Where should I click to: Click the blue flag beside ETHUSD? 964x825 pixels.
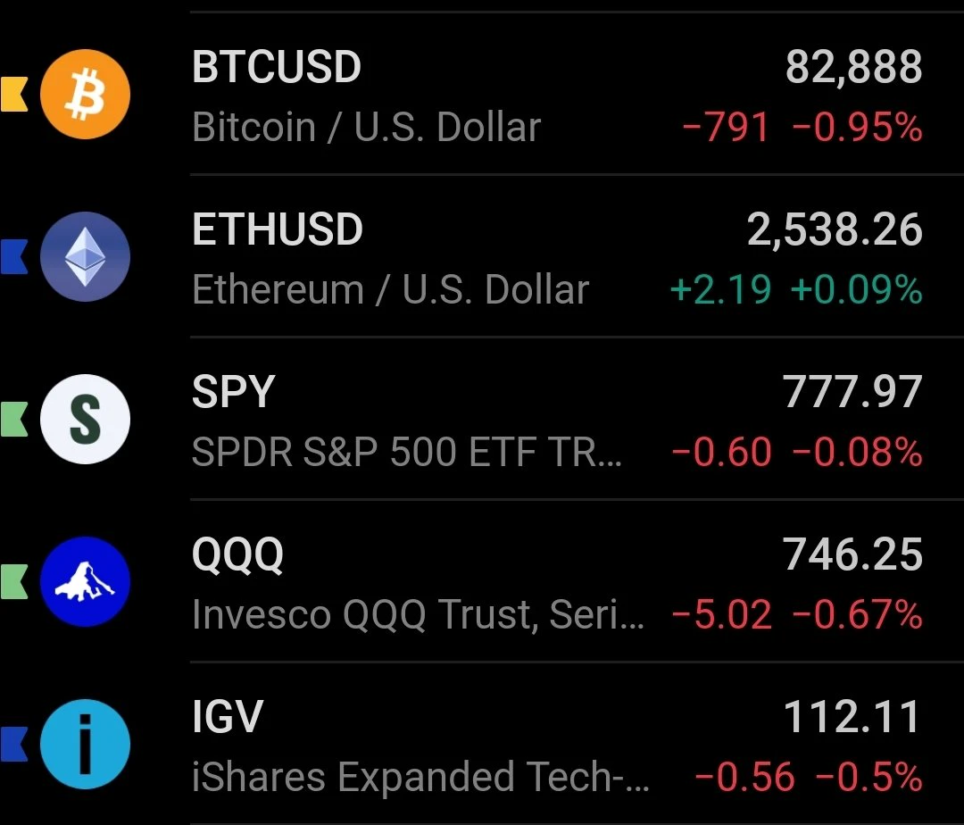pos(14,256)
